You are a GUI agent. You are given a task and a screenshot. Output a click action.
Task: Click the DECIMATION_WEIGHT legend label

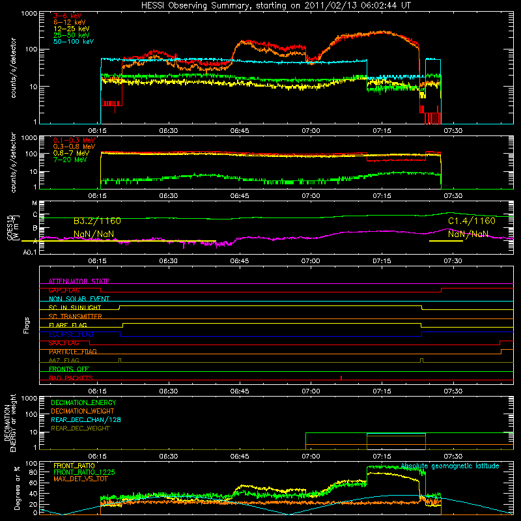click(x=83, y=411)
